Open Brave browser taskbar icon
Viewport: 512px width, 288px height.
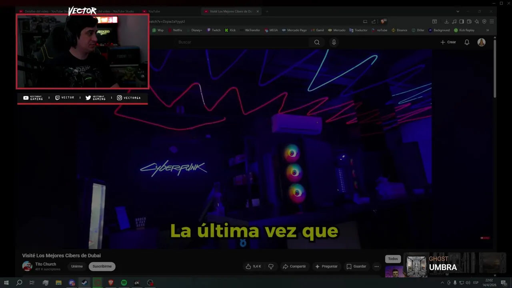tap(111, 283)
